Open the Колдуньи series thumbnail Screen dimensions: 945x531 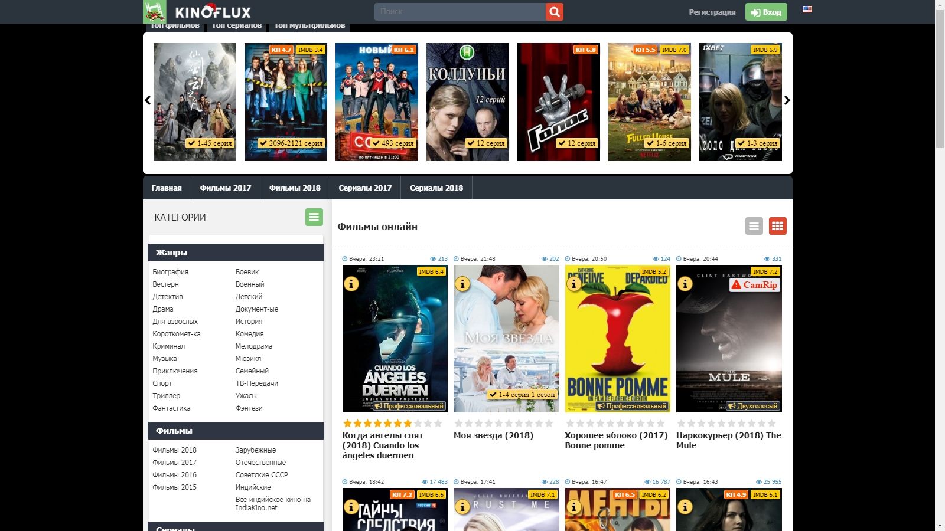(x=467, y=102)
